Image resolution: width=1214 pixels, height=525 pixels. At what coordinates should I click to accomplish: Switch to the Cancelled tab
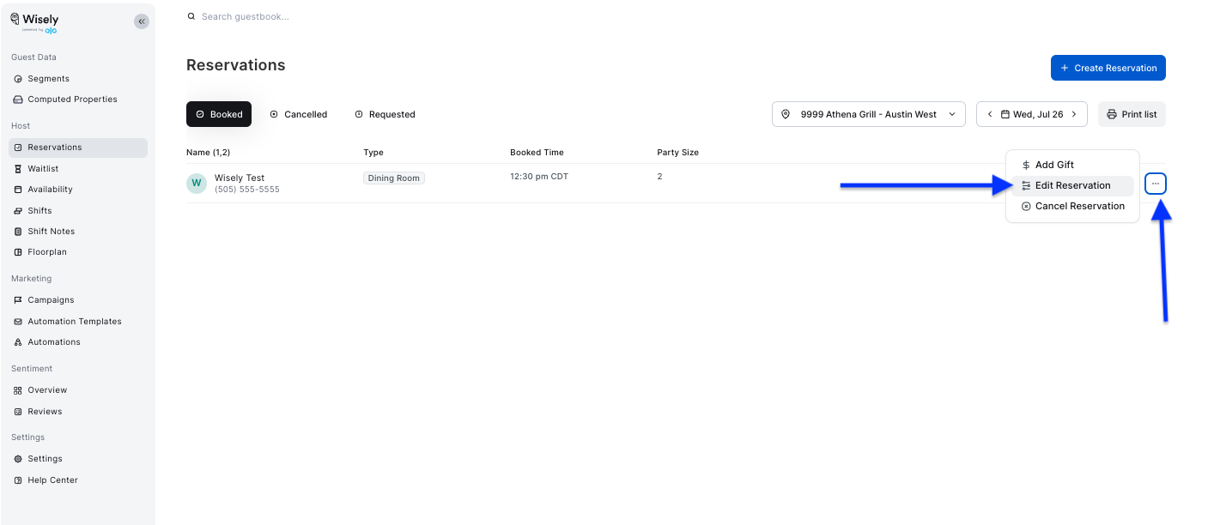[298, 114]
